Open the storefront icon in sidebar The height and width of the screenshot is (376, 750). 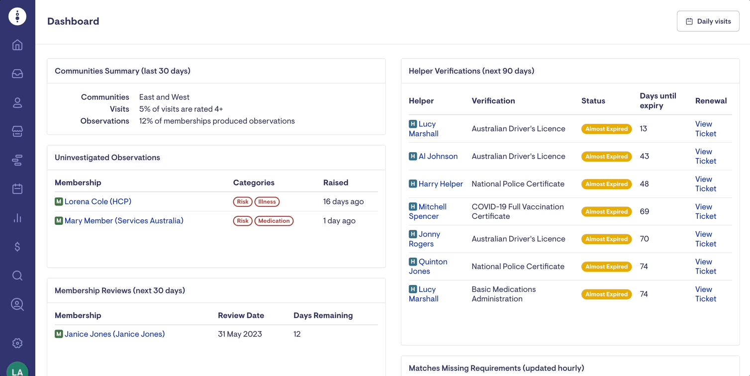pos(17,131)
